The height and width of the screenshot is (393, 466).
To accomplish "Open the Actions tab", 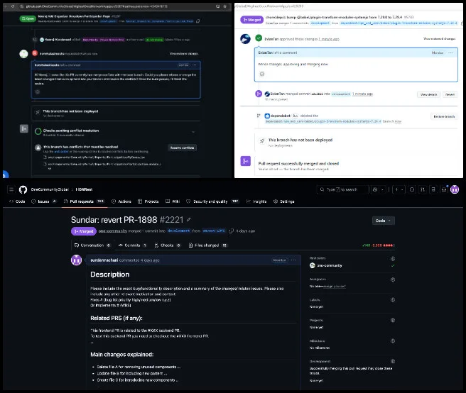I will point(121,201).
